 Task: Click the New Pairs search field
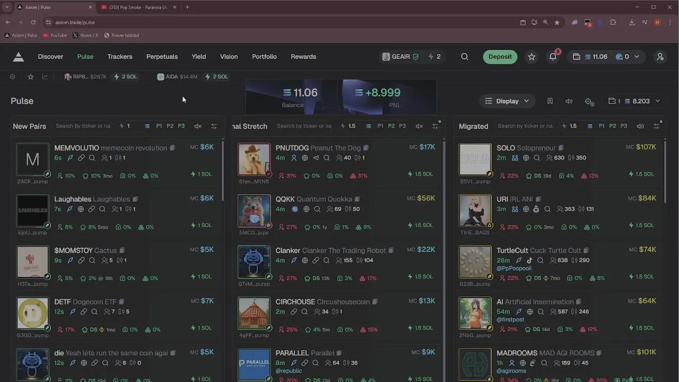click(83, 126)
